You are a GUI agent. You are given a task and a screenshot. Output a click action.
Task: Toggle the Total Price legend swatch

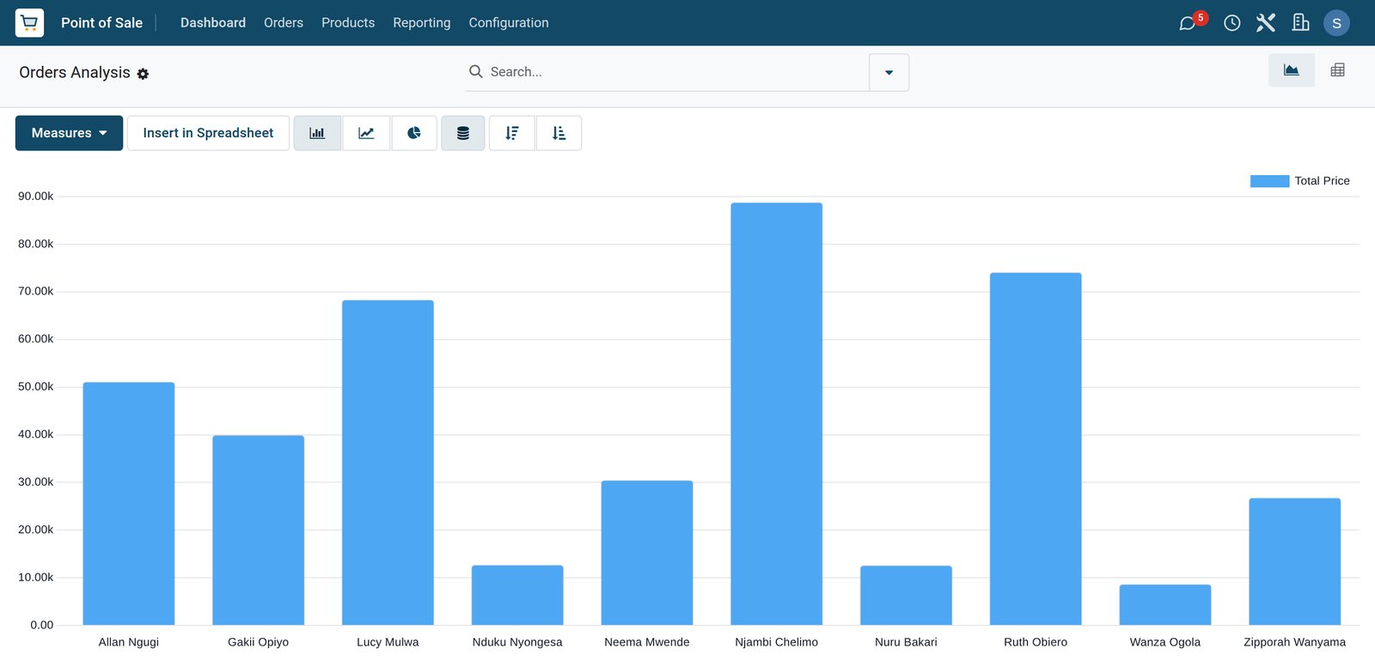pos(1269,181)
